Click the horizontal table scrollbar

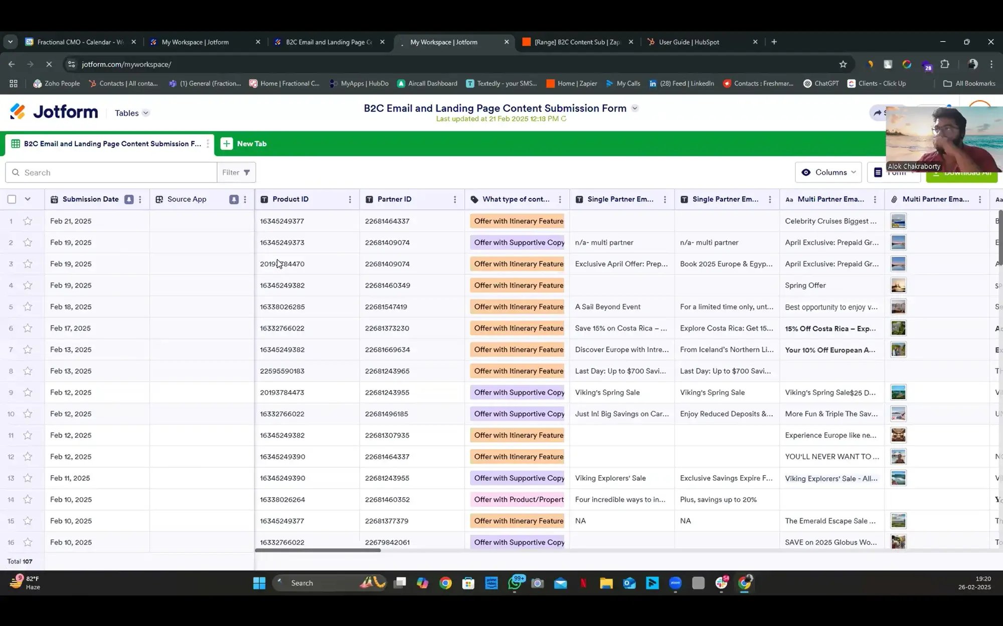[x=317, y=550]
